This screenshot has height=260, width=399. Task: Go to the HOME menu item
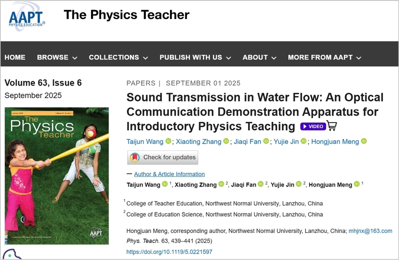tap(15, 57)
